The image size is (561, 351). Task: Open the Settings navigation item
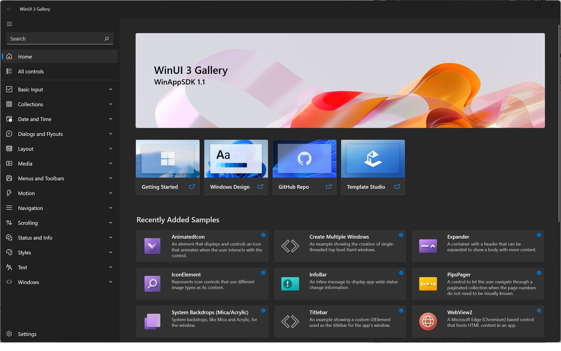60,334
